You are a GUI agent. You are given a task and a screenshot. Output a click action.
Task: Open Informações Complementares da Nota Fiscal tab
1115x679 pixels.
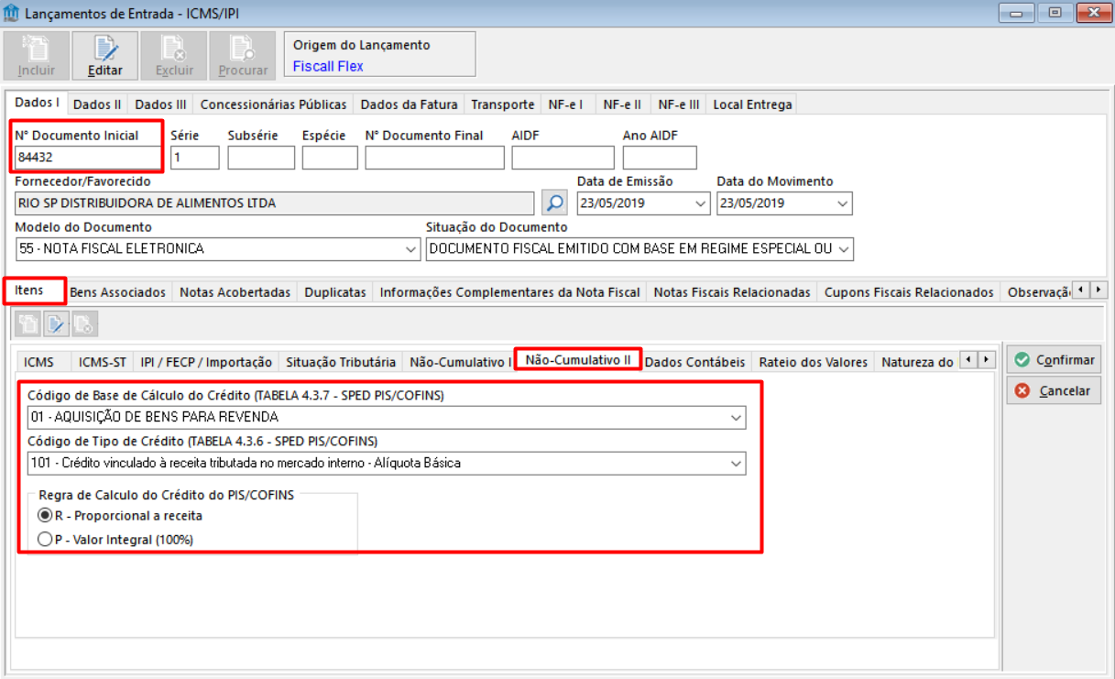point(509,292)
